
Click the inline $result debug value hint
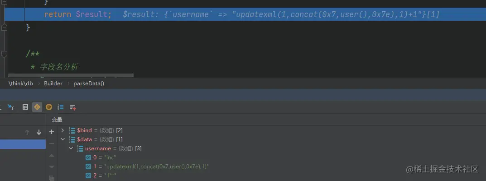point(281,14)
